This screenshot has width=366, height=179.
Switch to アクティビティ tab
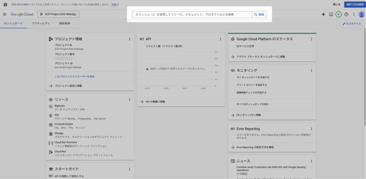click(41, 24)
